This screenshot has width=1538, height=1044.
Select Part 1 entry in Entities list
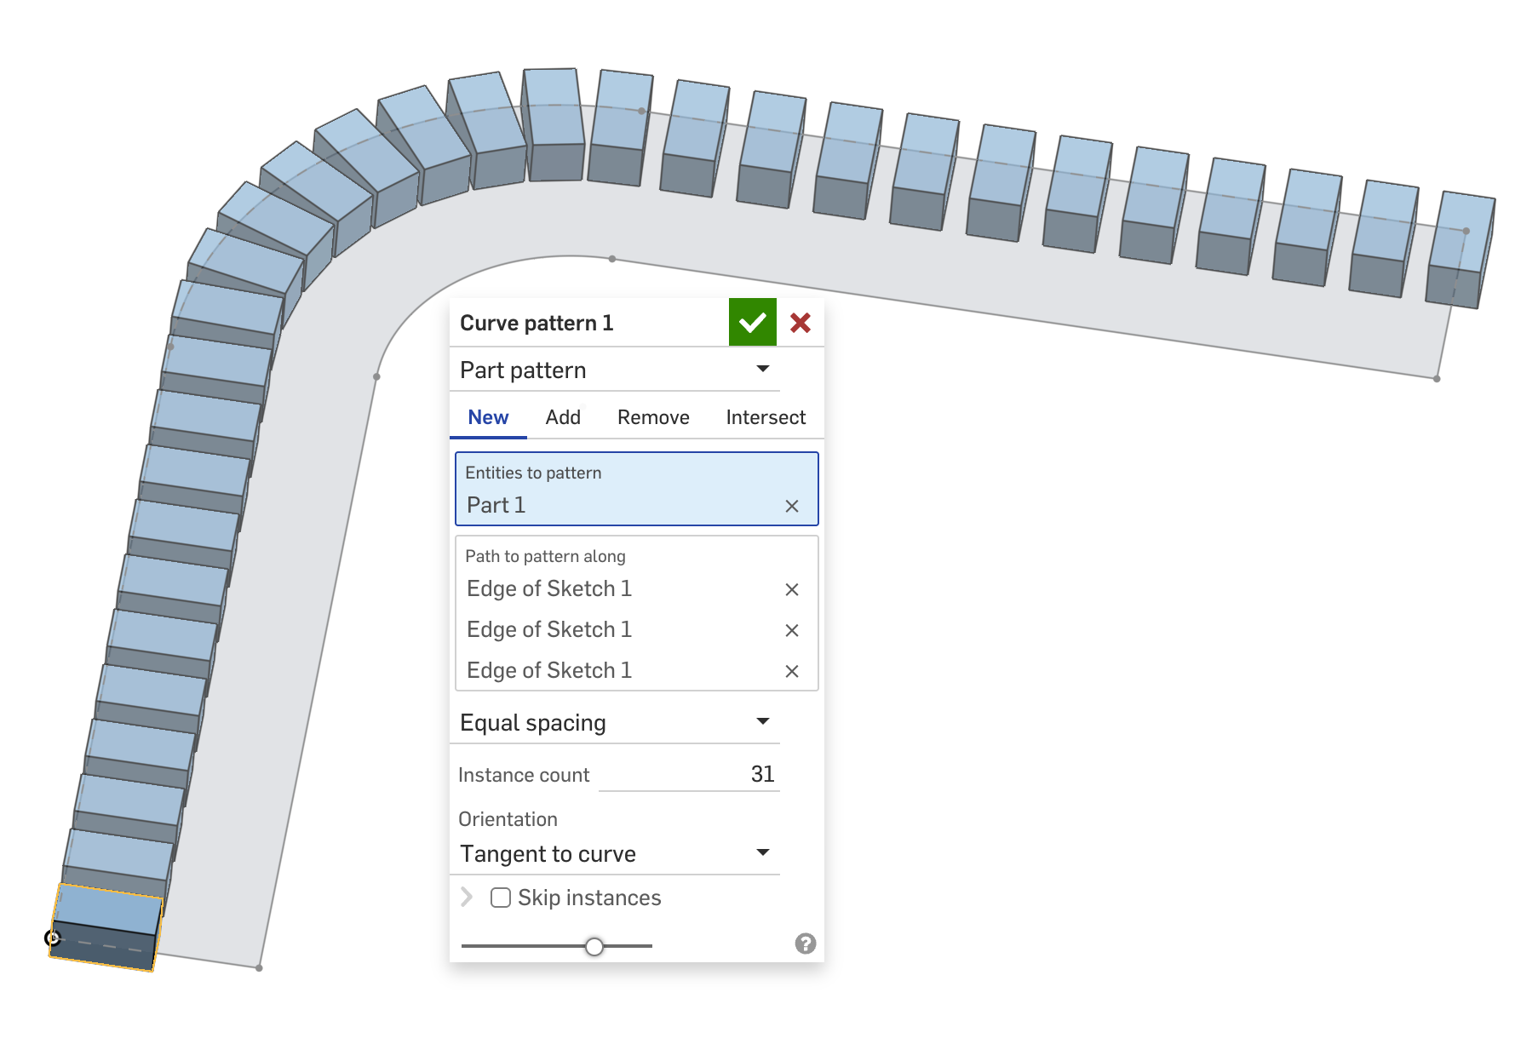pos(496,505)
